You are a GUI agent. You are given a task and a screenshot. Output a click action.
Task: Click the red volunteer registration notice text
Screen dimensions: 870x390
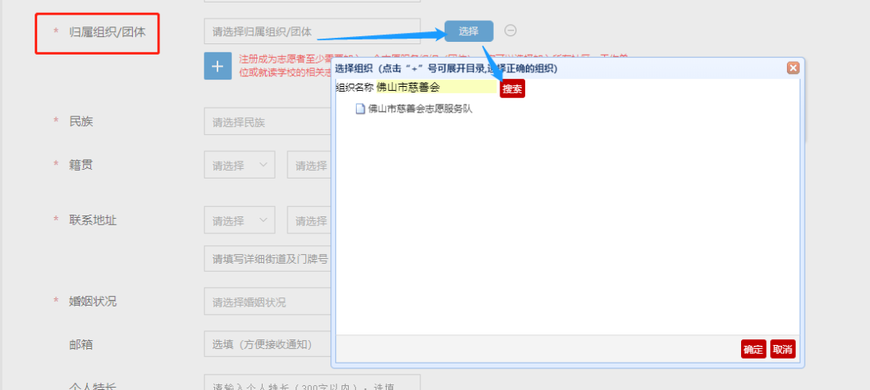click(285, 65)
